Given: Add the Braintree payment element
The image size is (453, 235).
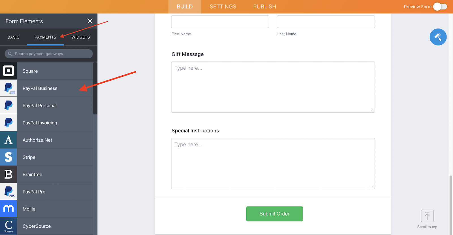Looking at the screenshot, I should click(x=46, y=174).
